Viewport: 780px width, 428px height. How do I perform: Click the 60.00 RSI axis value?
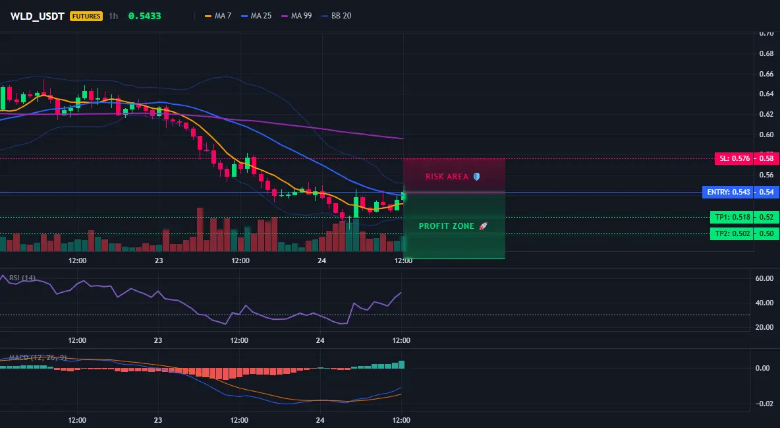[x=764, y=278]
